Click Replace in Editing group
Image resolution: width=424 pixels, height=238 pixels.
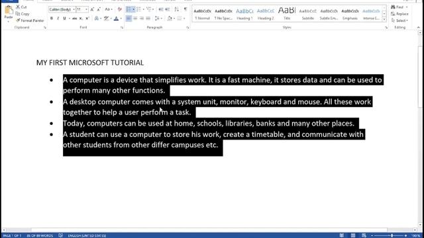[x=399, y=14]
